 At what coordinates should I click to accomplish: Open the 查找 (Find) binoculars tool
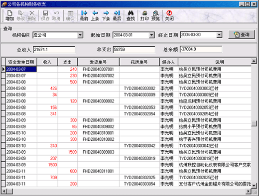tap(130, 15)
